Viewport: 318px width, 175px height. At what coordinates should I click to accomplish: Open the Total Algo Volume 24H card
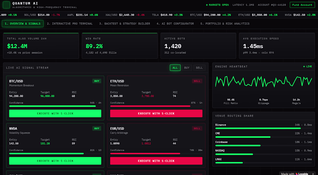tap(41, 46)
